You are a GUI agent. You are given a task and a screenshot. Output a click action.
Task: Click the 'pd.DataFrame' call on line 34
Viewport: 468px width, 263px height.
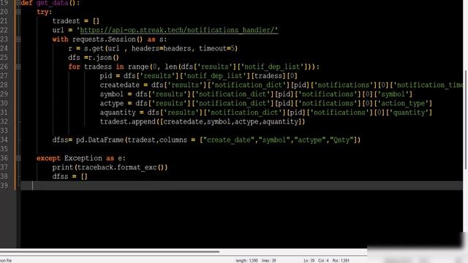click(x=99, y=140)
